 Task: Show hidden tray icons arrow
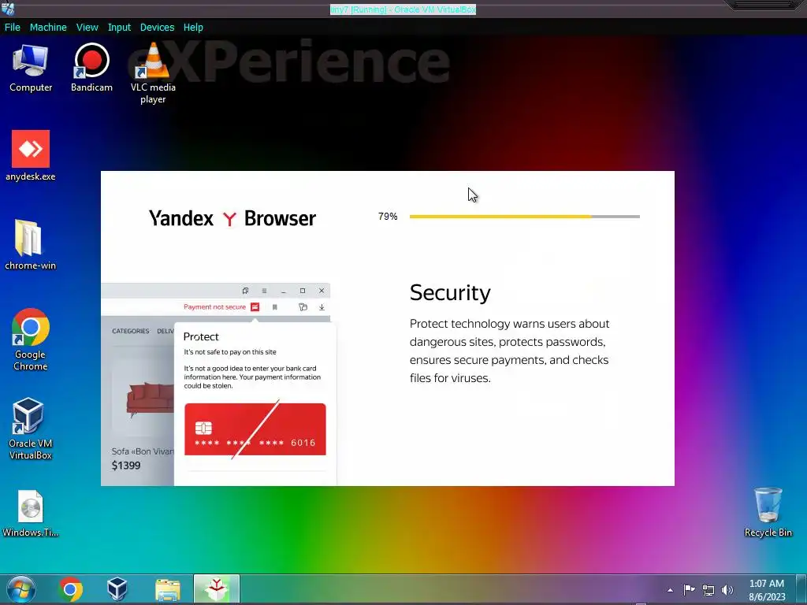click(670, 590)
